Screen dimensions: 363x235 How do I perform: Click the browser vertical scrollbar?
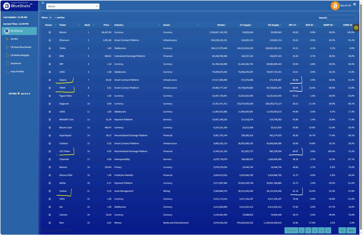point(361,121)
